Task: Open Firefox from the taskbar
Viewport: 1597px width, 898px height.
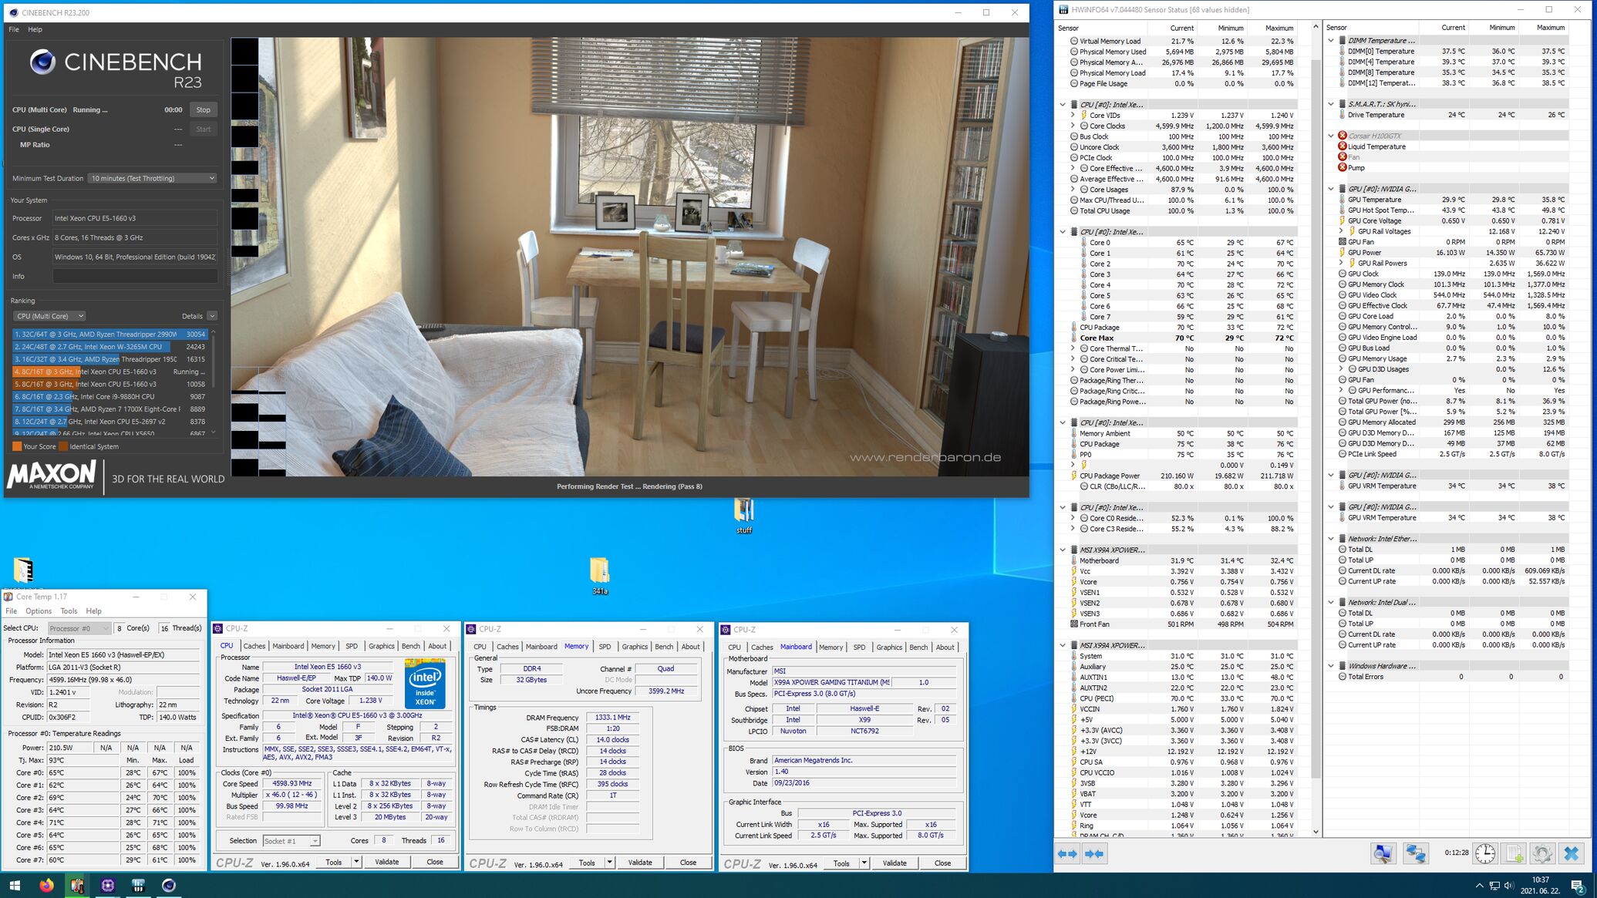Action: [x=46, y=886]
